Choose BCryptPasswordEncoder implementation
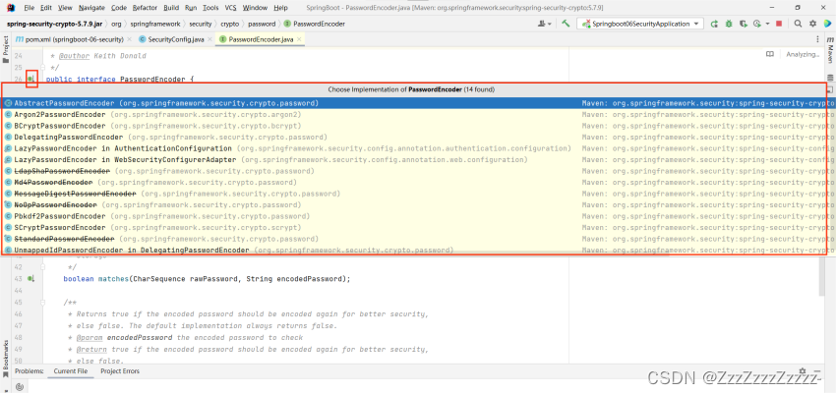 coord(419,126)
